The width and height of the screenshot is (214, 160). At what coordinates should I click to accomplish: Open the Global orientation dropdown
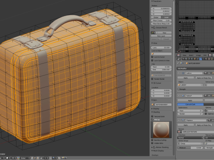[25, 158]
